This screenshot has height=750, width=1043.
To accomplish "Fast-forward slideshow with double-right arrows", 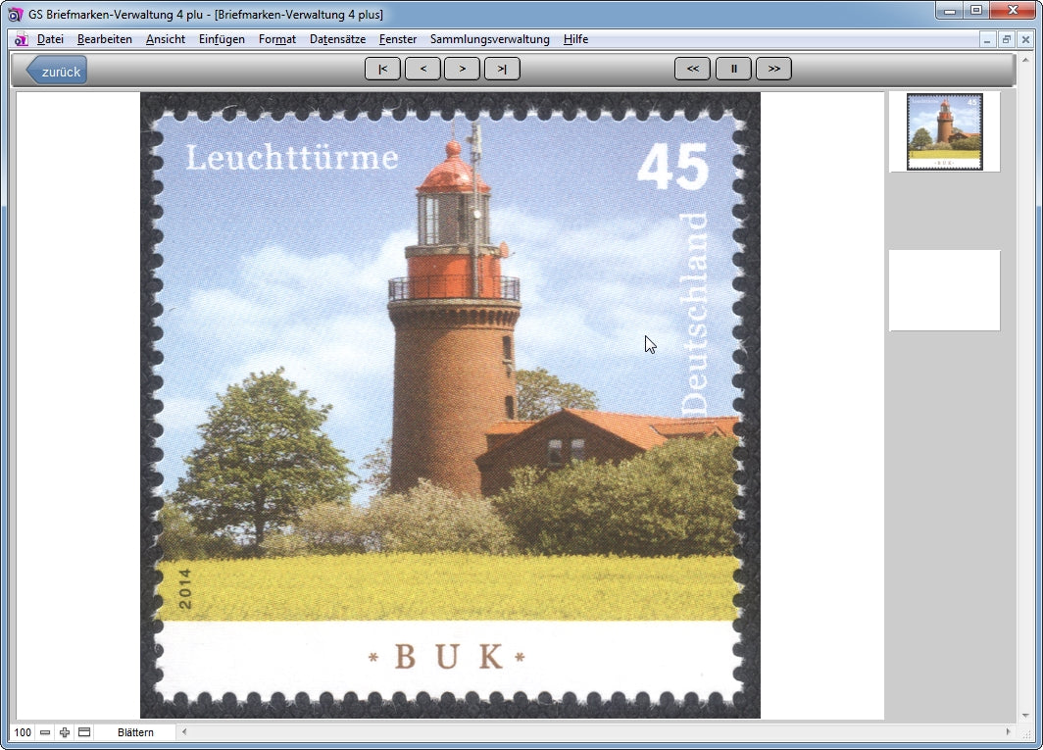I will pyautogui.click(x=773, y=69).
